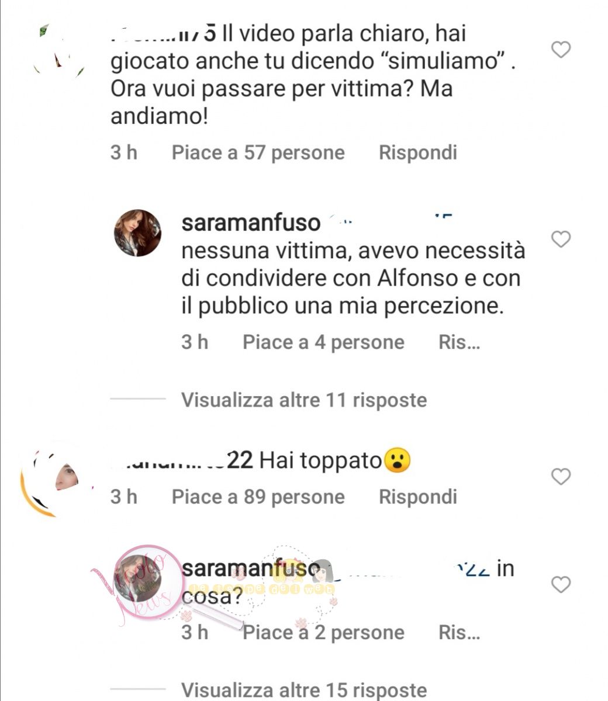Screen dimensions: 608x701
Task: View 'Piace a 89 persone' likes list
Action: [x=258, y=497]
